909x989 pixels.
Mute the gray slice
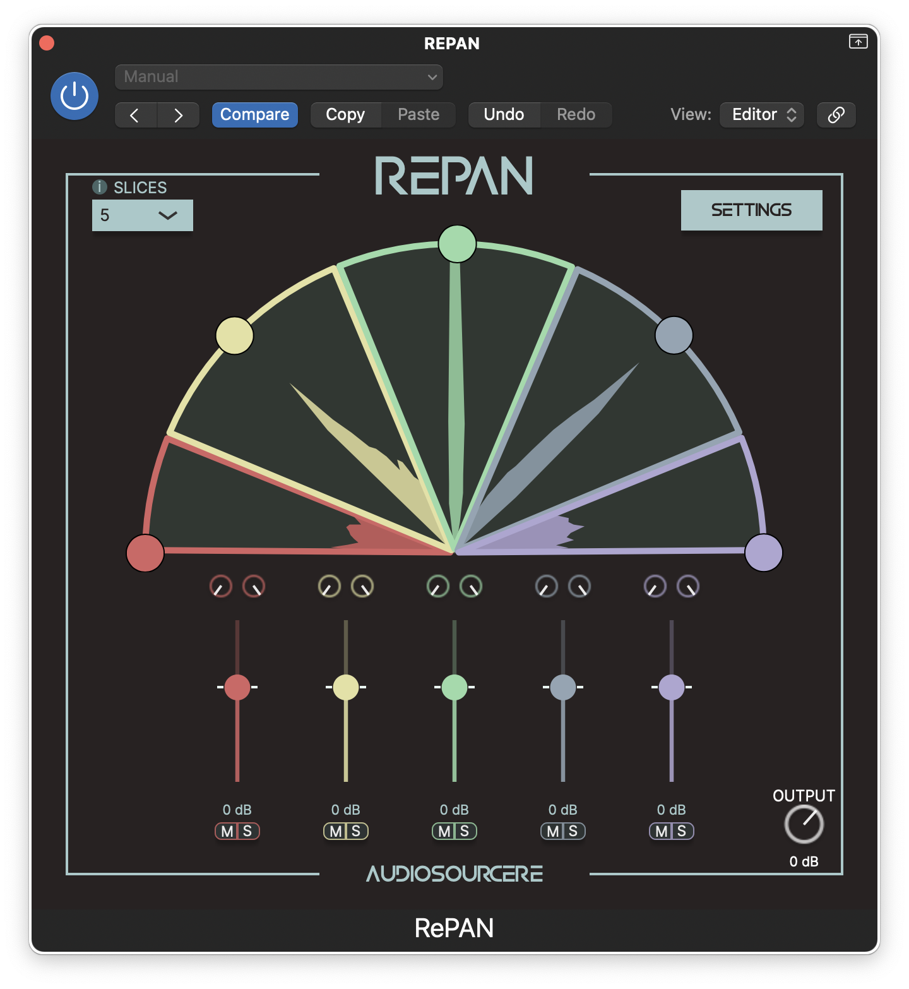pos(553,832)
